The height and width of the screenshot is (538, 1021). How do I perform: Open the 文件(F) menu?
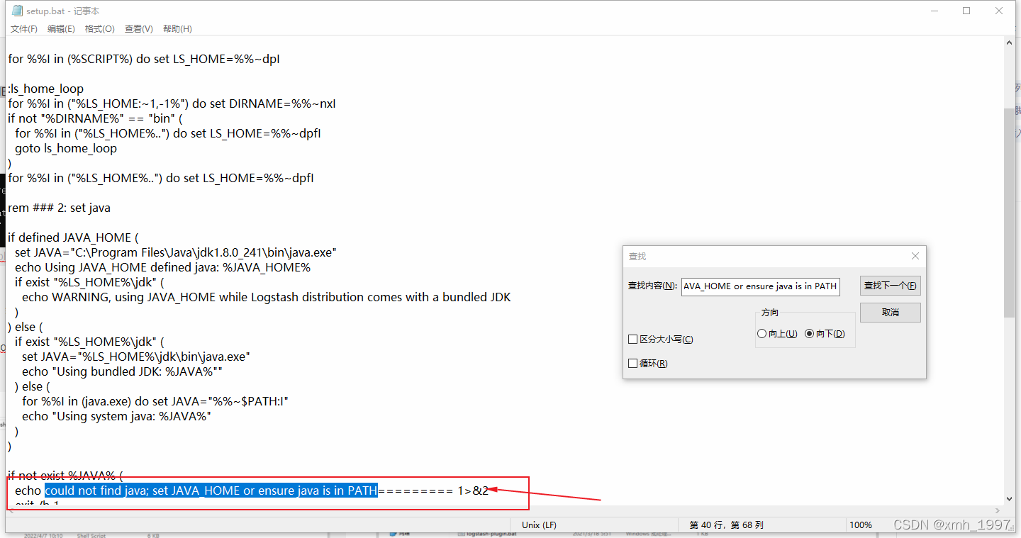coord(23,28)
